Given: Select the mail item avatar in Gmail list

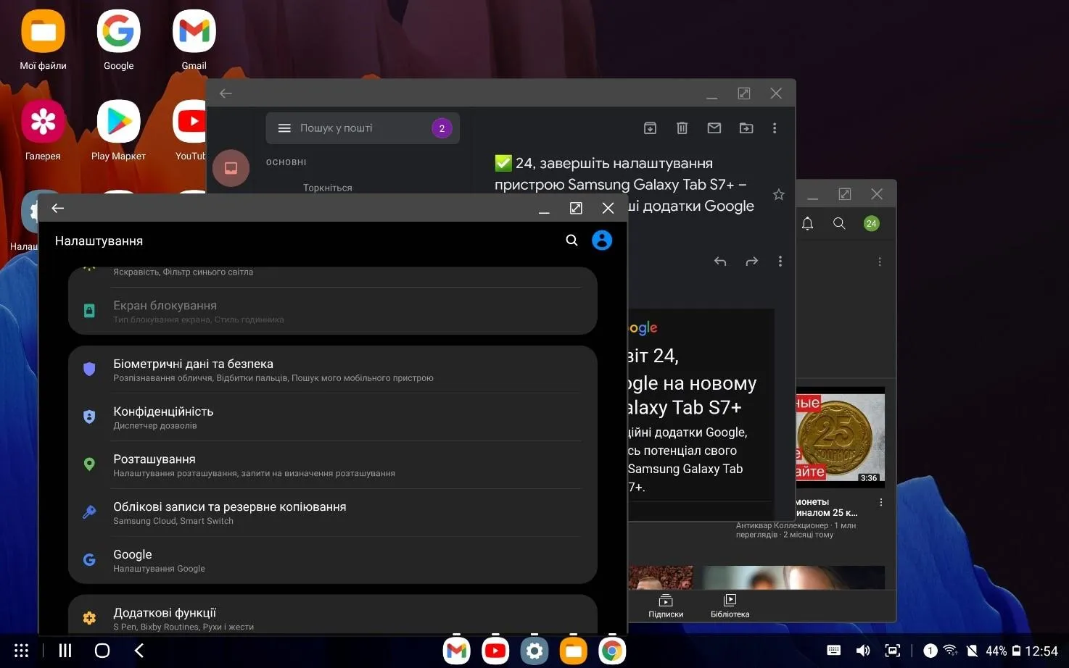Looking at the screenshot, I should [x=231, y=168].
